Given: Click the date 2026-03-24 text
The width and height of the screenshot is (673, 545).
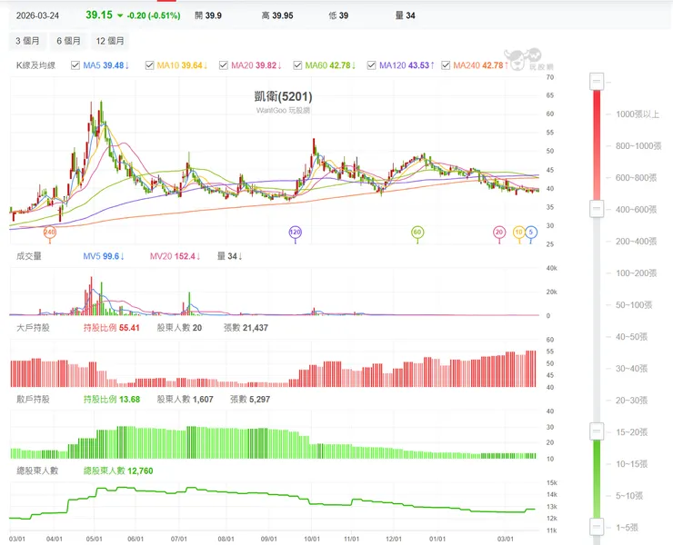Looking at the screenshot, I should (38, 15).
